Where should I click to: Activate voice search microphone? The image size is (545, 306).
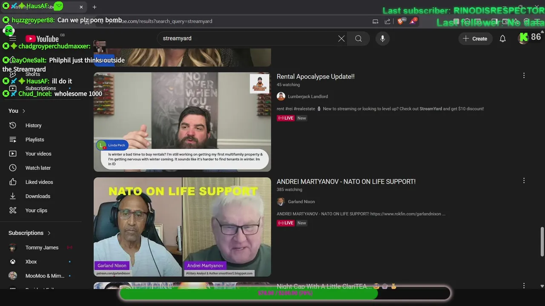click(382, 38)
